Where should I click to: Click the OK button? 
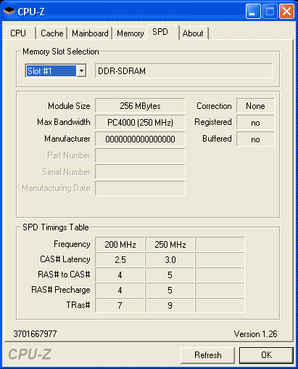tap(266, 355)
